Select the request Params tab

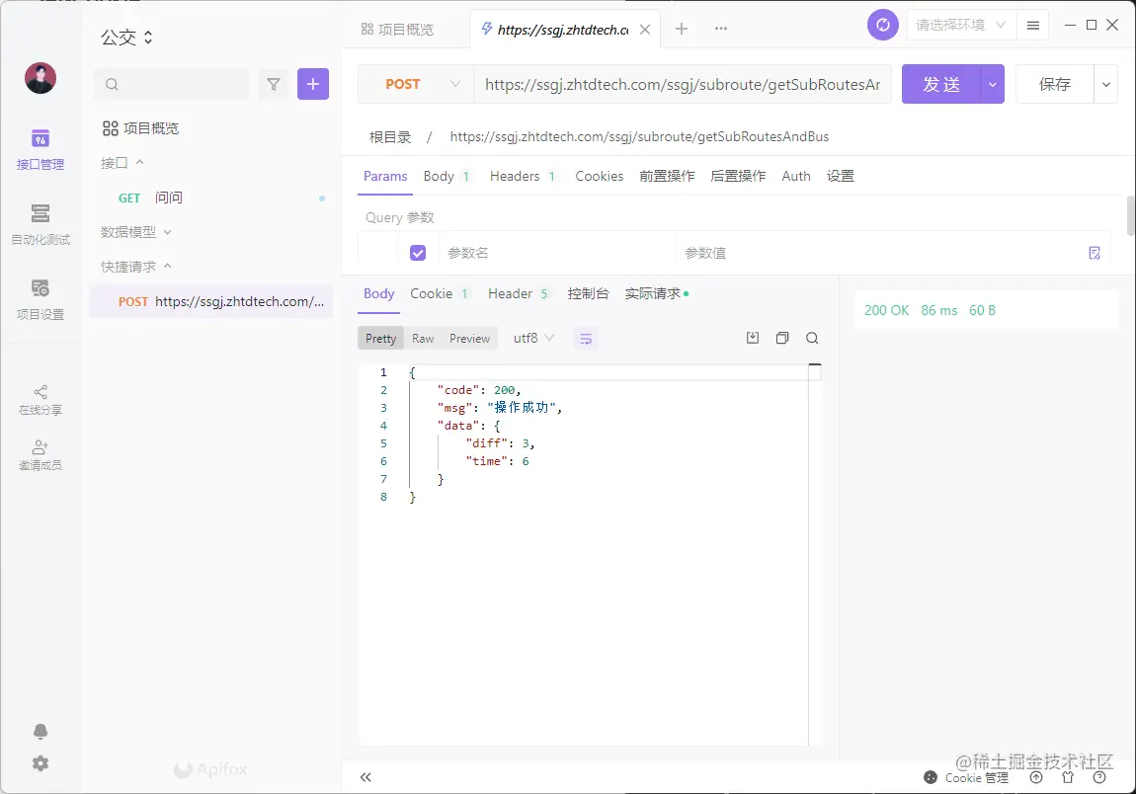(385, 176)
